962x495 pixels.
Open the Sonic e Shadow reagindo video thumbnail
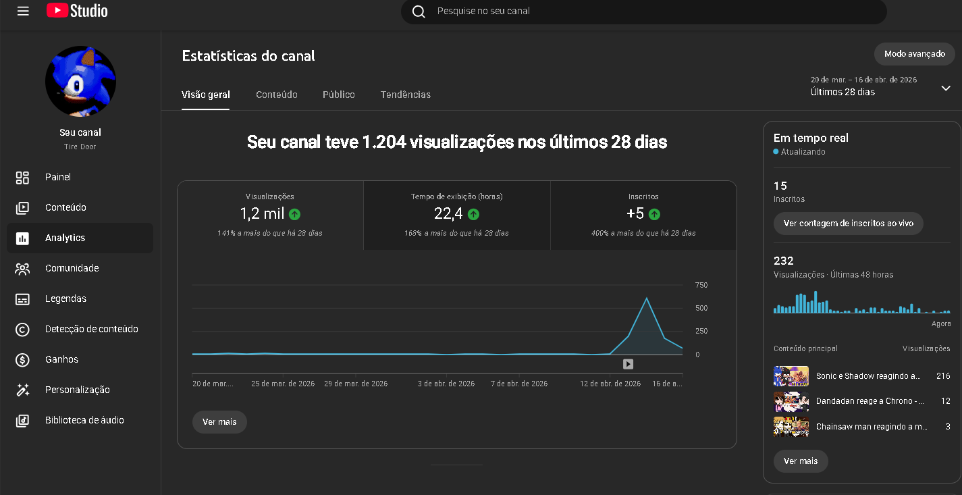791,376
